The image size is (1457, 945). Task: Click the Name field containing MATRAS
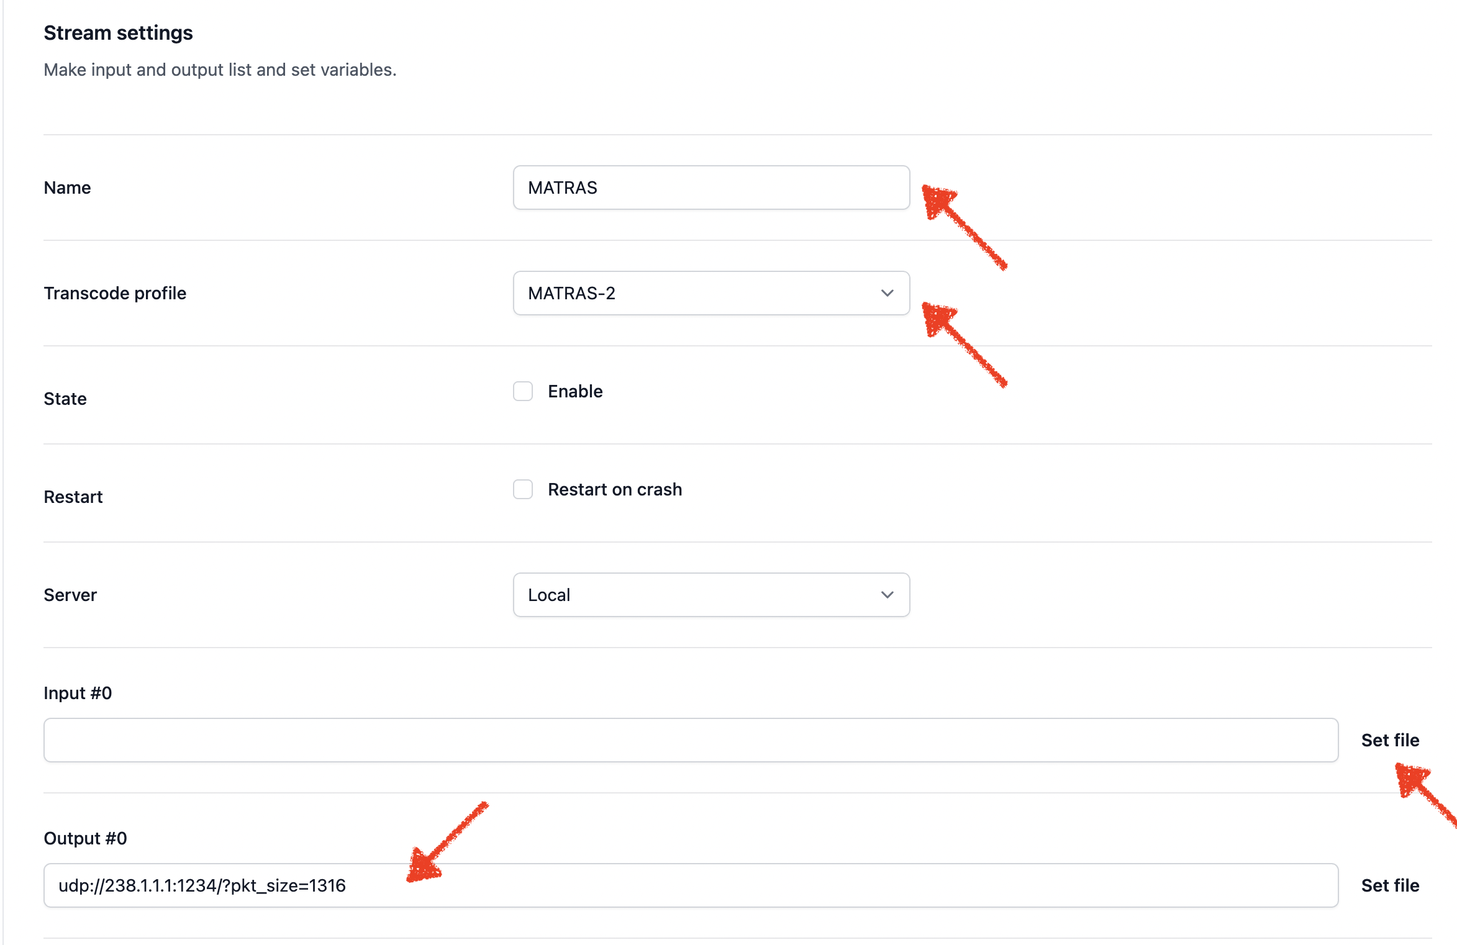click(x=710, y=188)
